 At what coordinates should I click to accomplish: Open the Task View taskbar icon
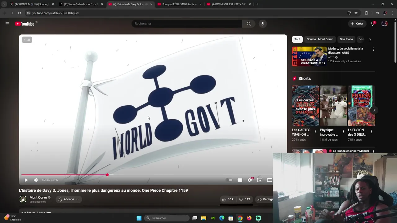click(x=194, y=218)
